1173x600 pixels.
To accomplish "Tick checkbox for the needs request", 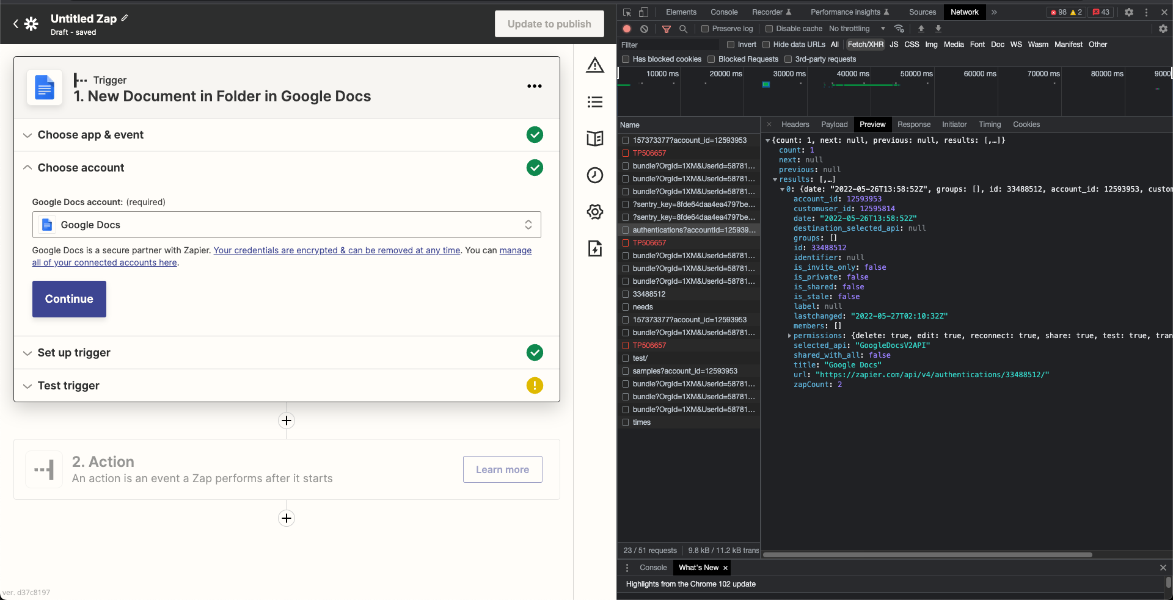I will point(626,307).
